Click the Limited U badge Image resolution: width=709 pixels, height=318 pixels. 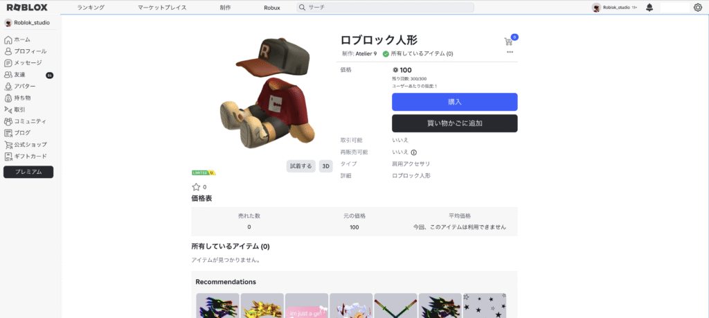(204, 173)
